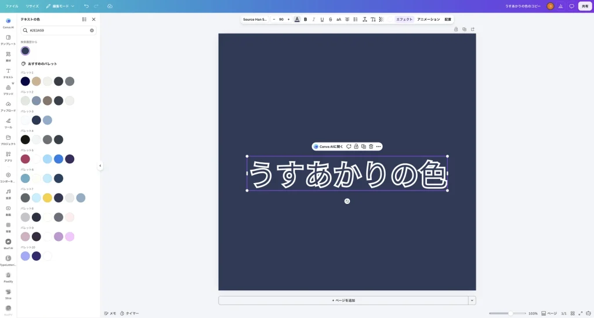The image size is (594, 318).
Task: Click the vertical text icon
Action: 373,19
